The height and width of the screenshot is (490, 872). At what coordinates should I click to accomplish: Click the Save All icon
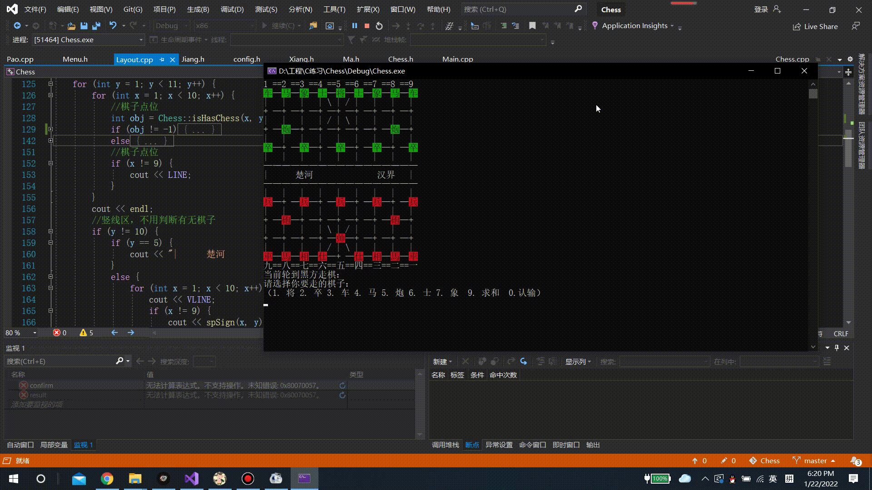click(x=96, y=26)
